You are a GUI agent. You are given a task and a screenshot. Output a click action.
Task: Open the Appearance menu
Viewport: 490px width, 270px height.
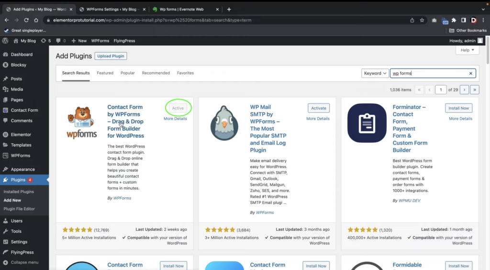(23, 169)
